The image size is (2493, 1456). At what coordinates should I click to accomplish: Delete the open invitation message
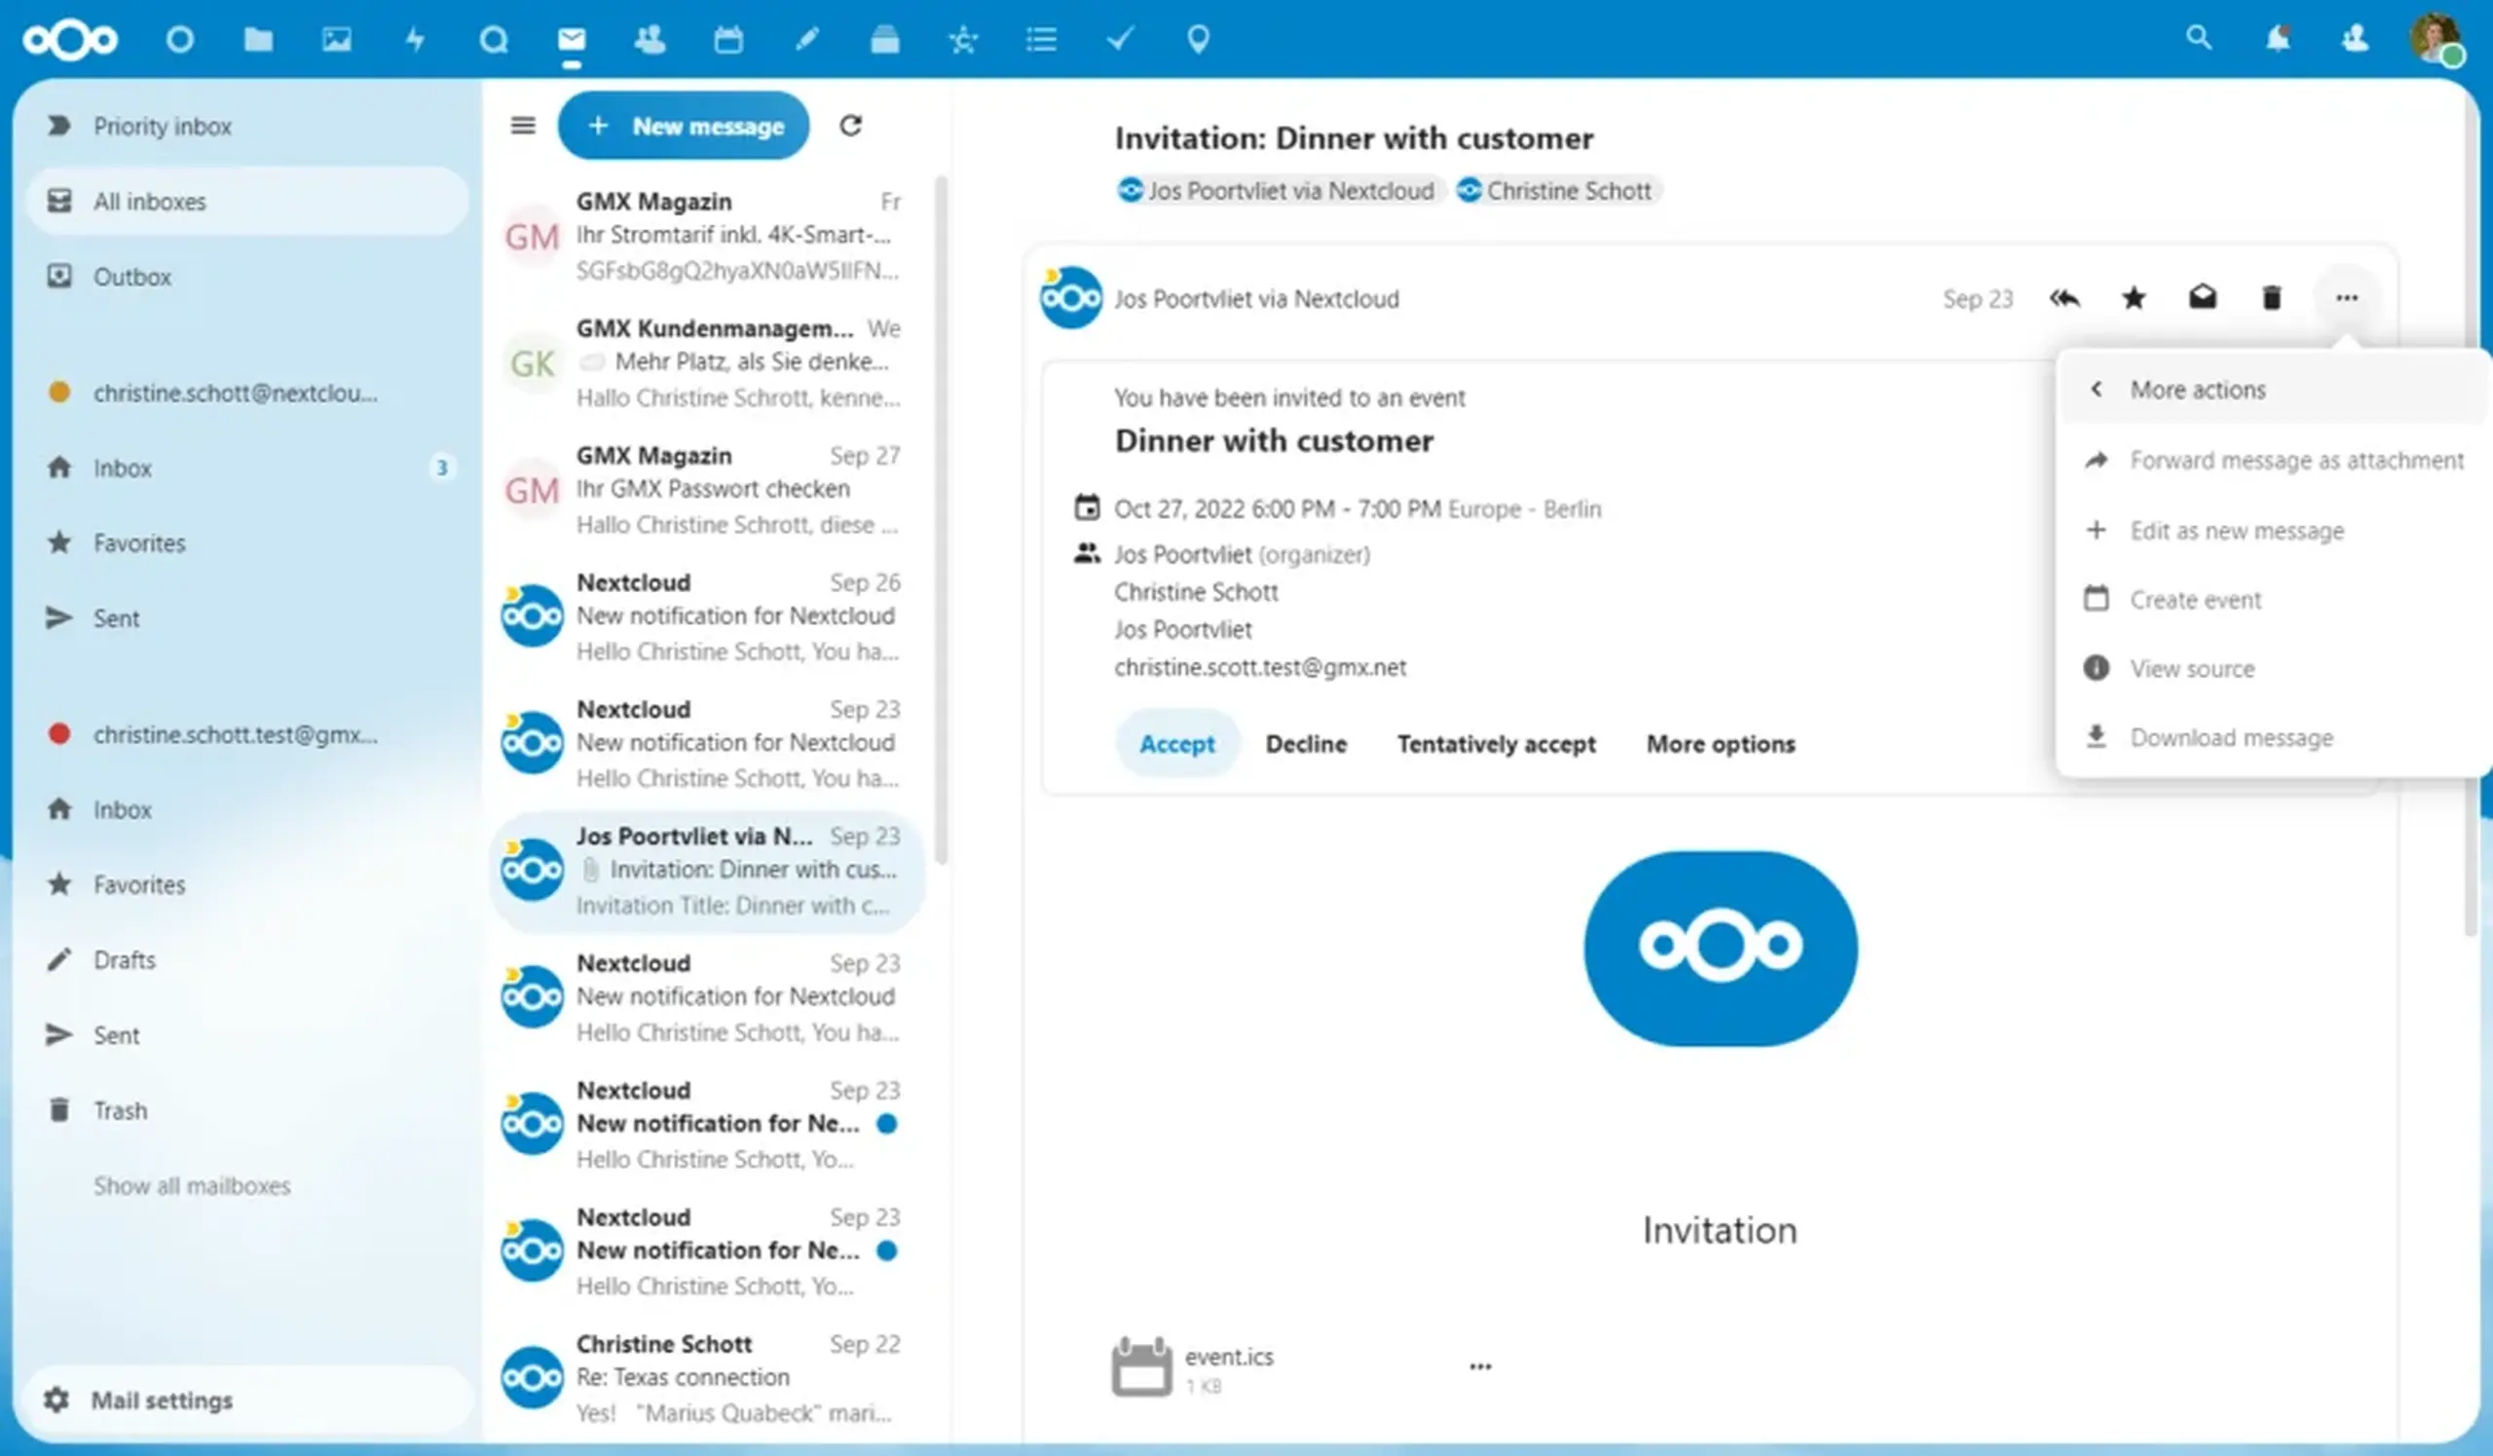2271,298
